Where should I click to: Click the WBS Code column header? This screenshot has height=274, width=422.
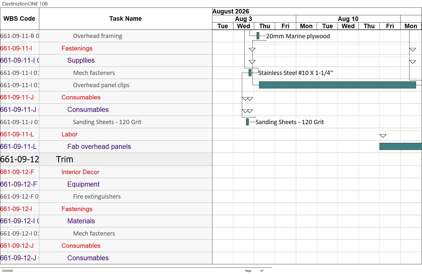click(20, 19)
